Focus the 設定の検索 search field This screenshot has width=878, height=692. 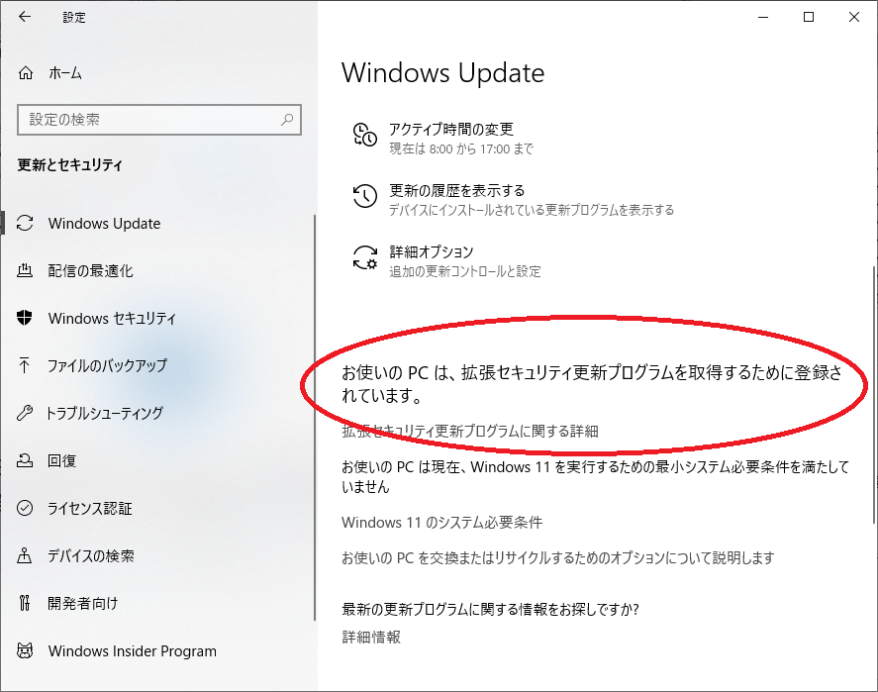pyautogui.click(x=159, y=119)
